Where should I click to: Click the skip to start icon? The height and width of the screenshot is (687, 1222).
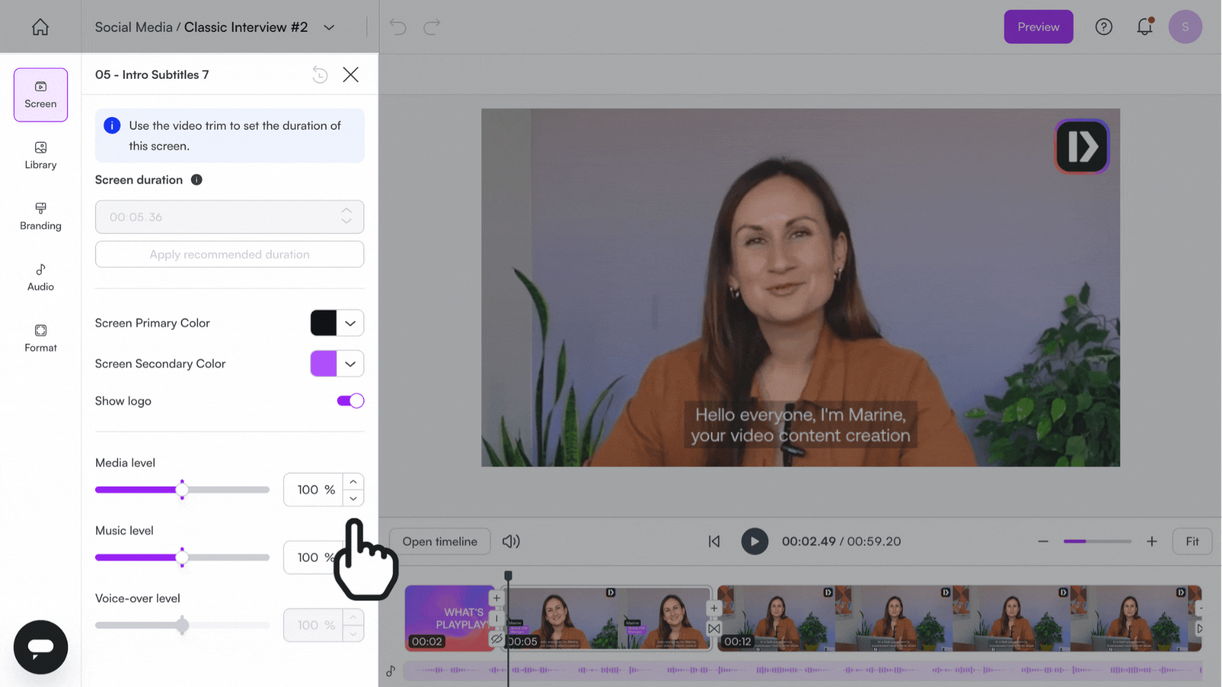pyautogui.click(x=714, y=541)
